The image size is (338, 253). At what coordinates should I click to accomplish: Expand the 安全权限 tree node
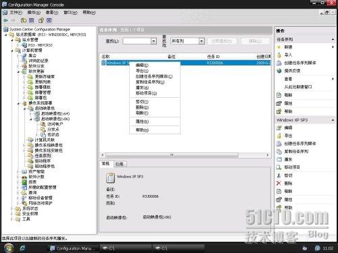click(x=12, y=214)
